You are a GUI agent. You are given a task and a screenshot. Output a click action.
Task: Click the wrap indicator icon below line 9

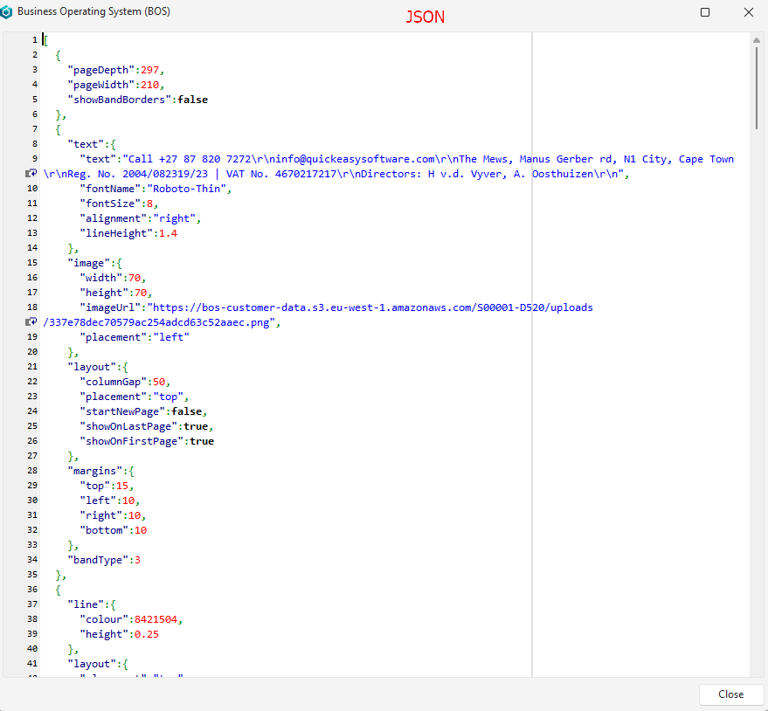31,174
